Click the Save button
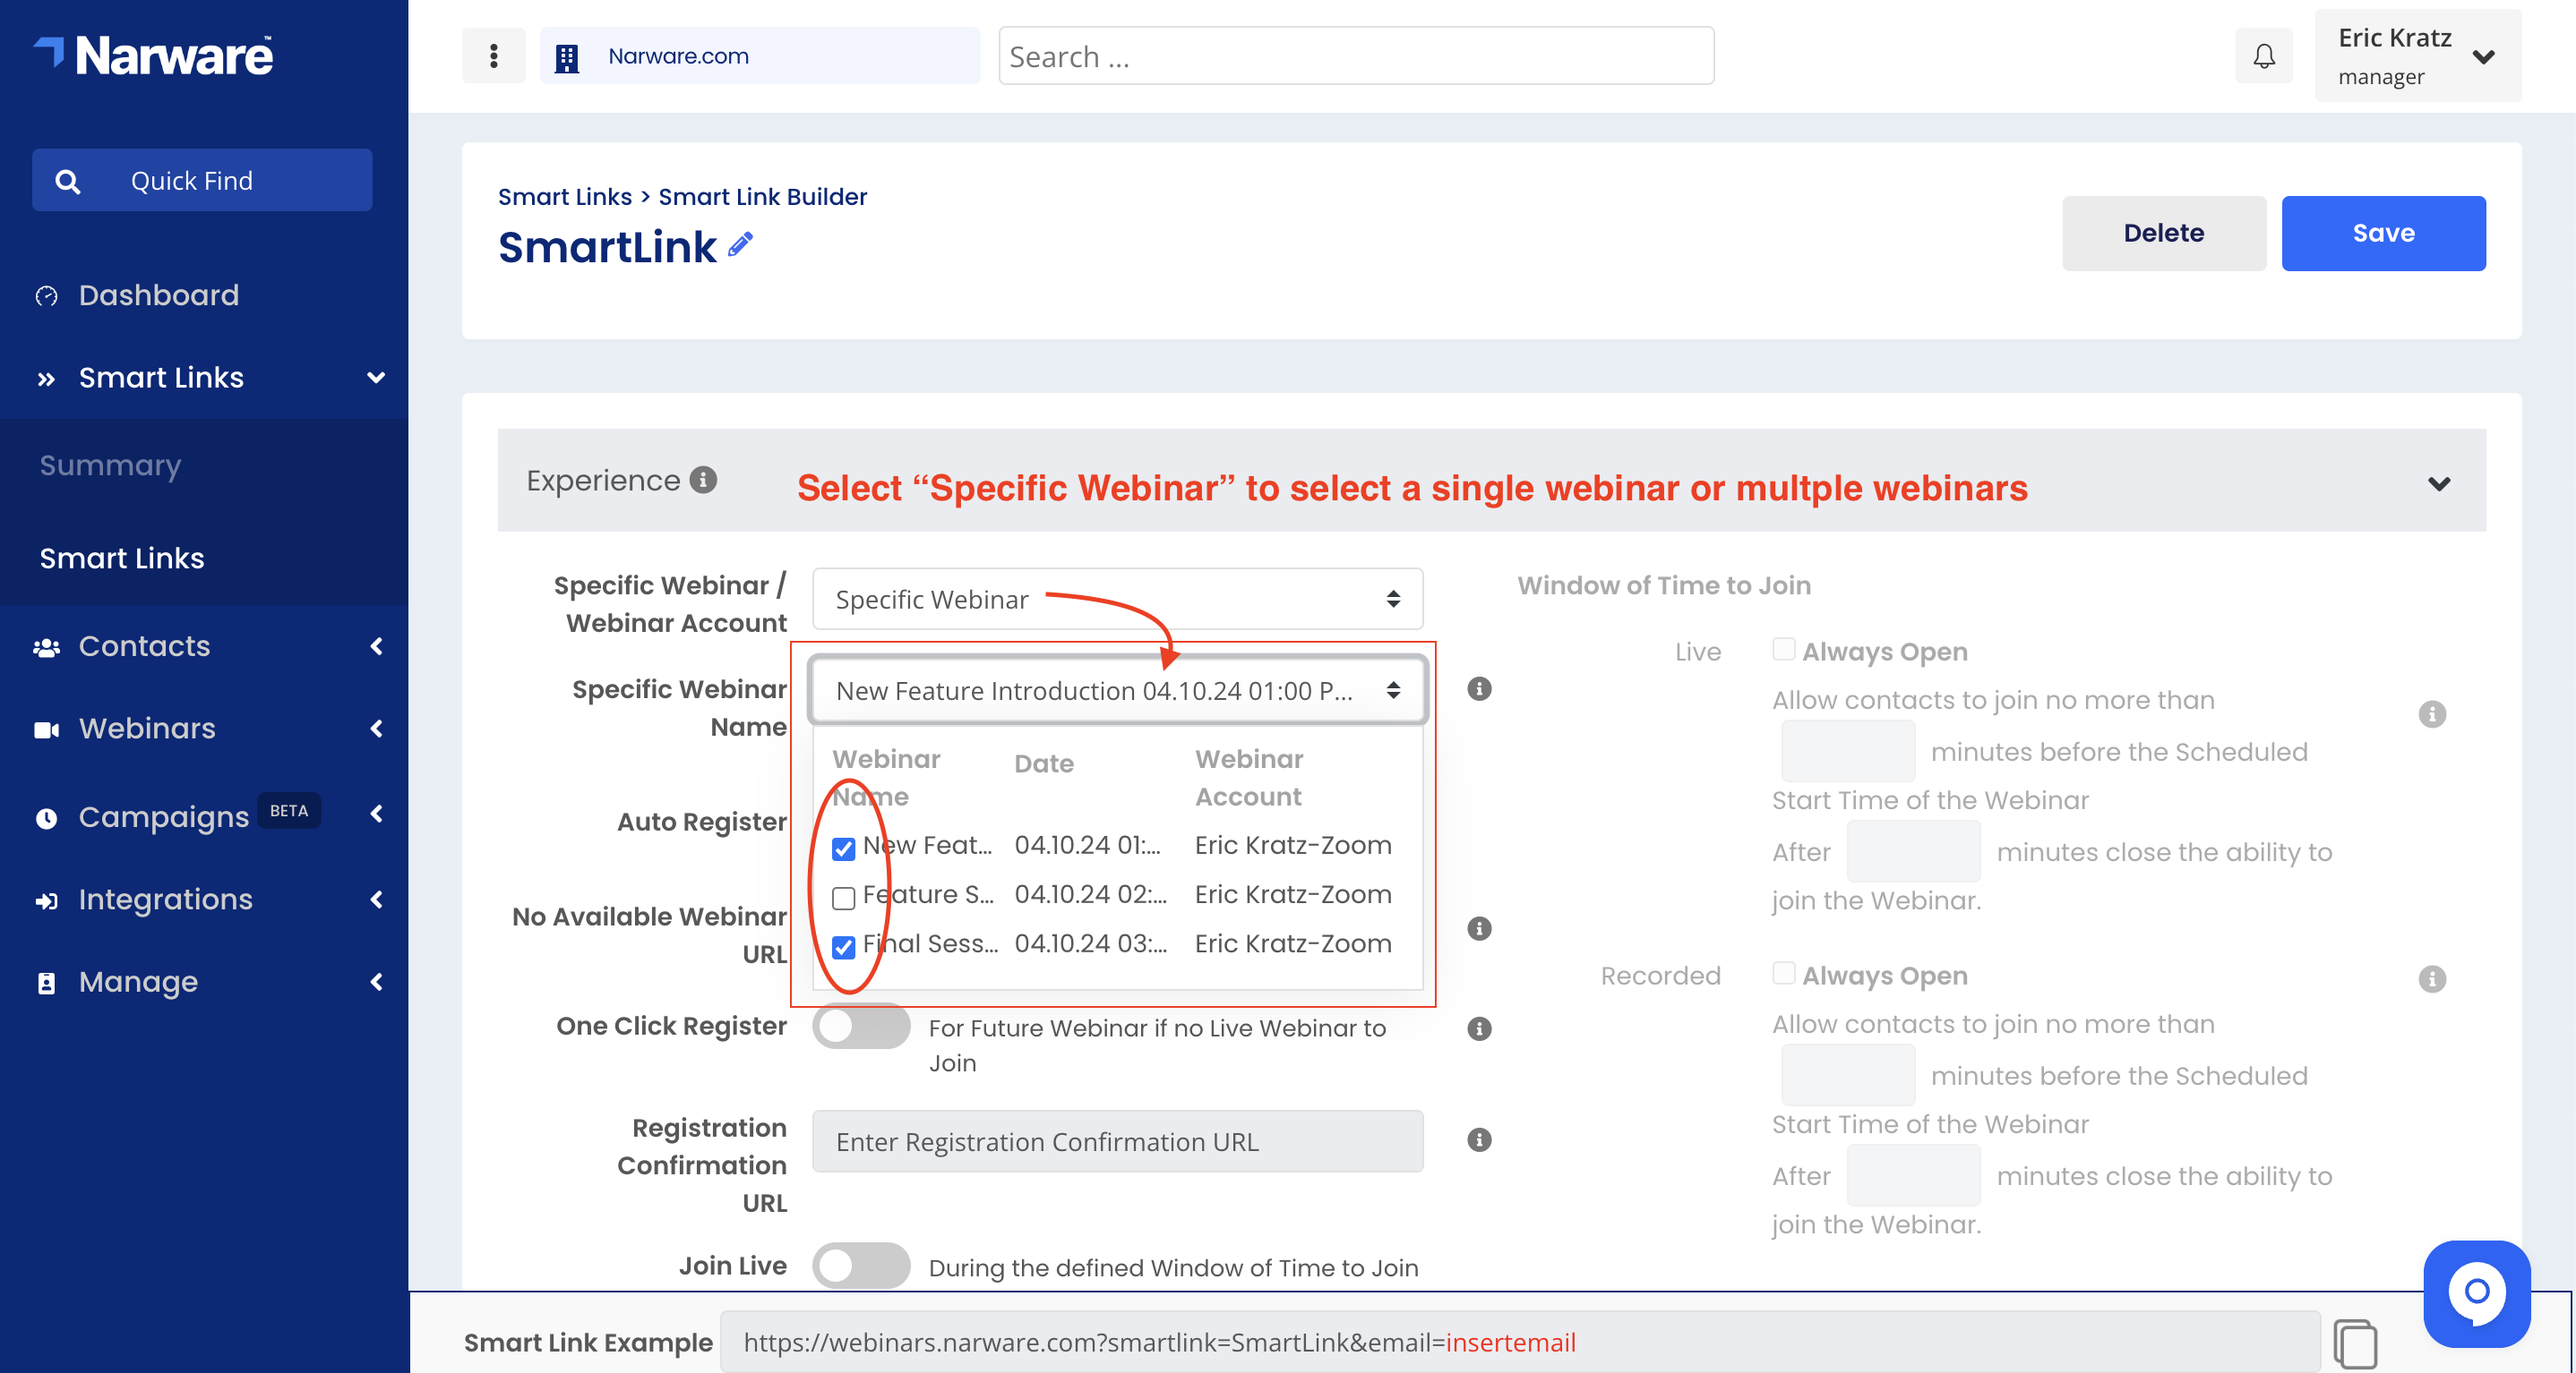The width and height of the screenshot is (2576, 1373). 2383,233
